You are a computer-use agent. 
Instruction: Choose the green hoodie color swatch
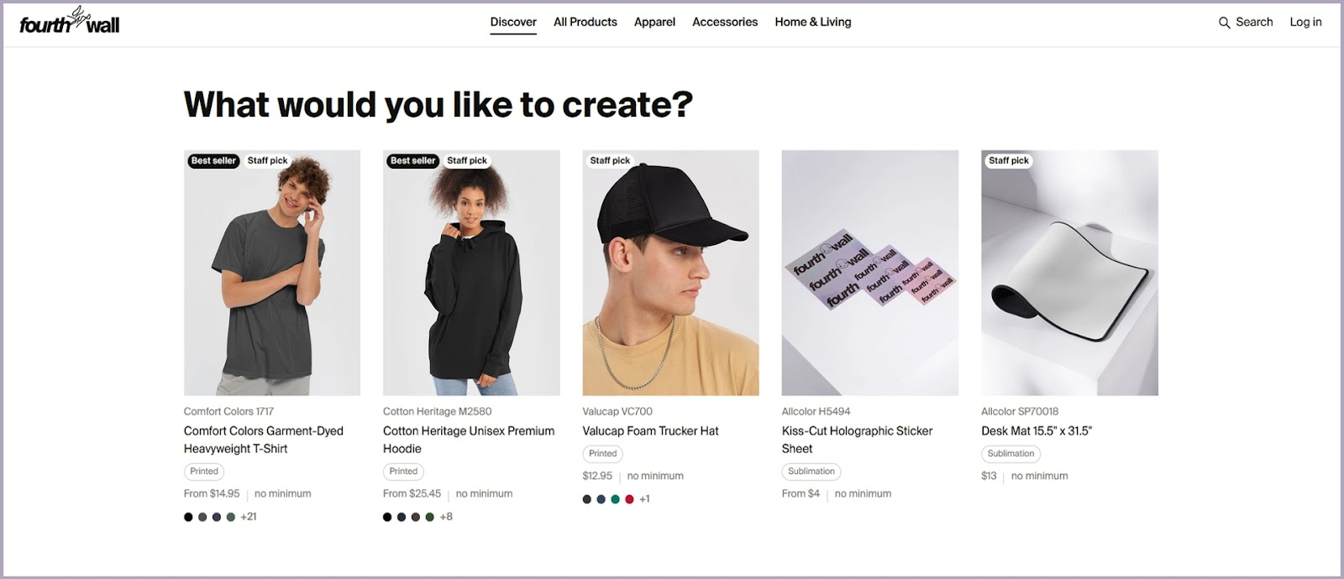point(430,517)
